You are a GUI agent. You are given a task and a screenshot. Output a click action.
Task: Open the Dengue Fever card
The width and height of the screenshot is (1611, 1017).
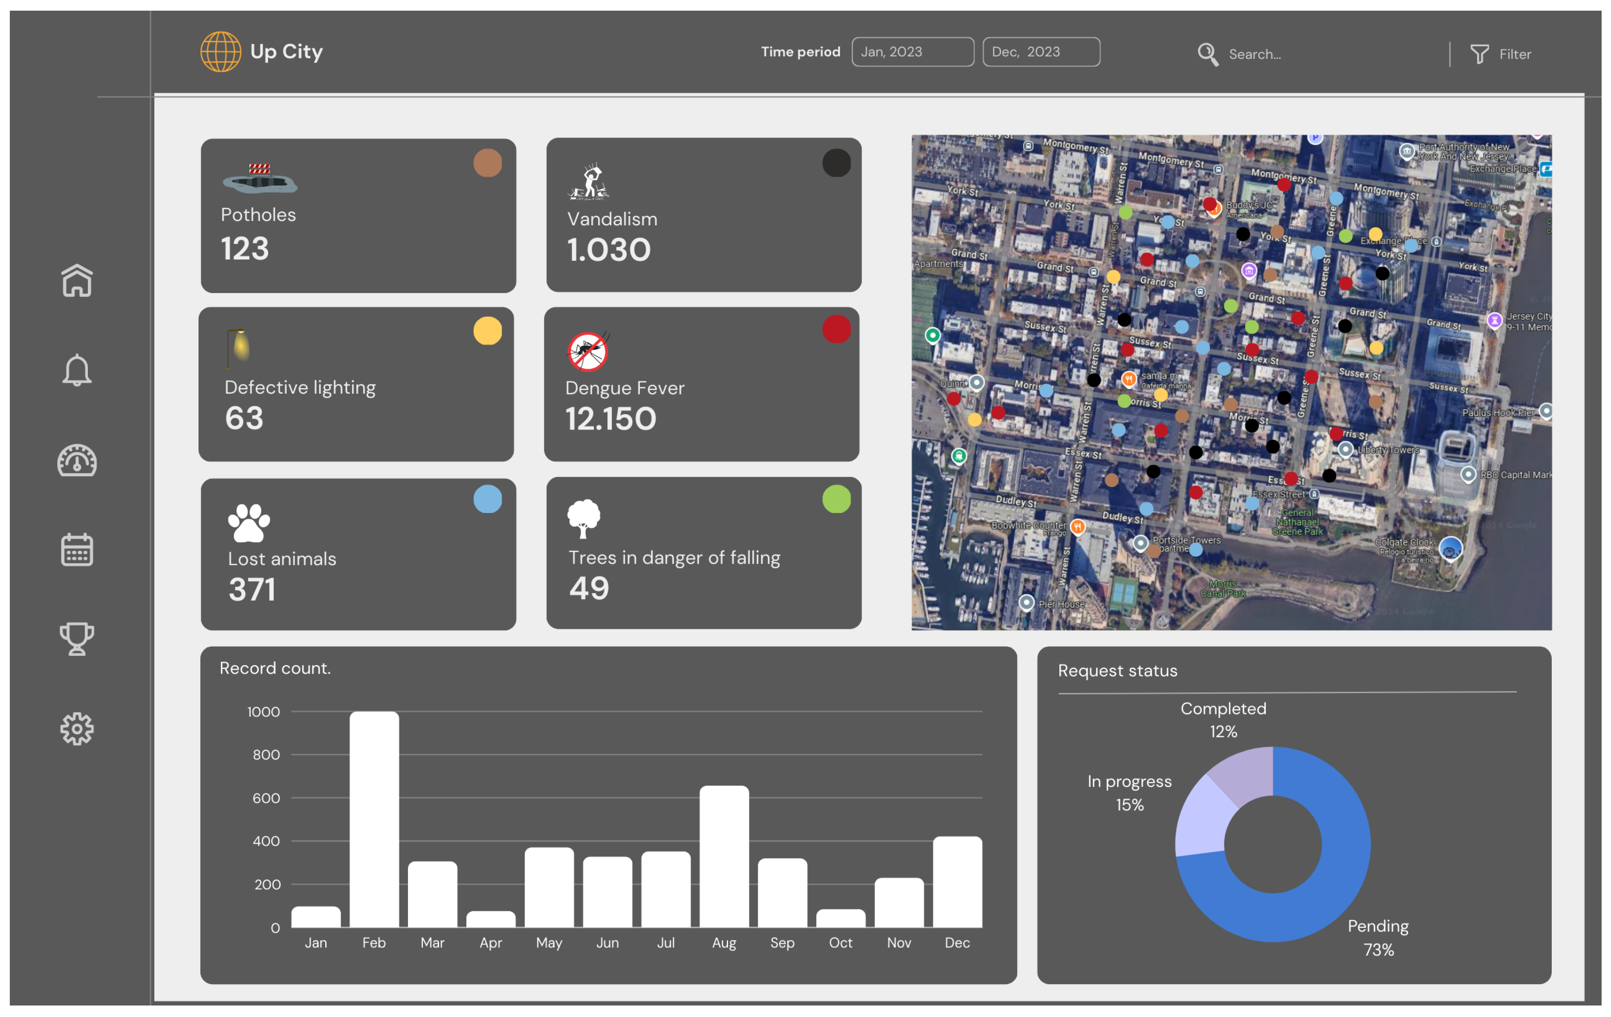click(702, 384)
